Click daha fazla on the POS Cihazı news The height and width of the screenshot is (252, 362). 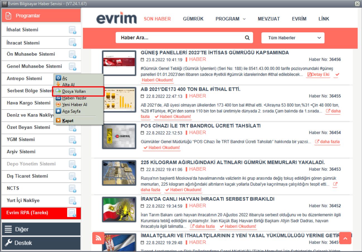coord(327,142)
